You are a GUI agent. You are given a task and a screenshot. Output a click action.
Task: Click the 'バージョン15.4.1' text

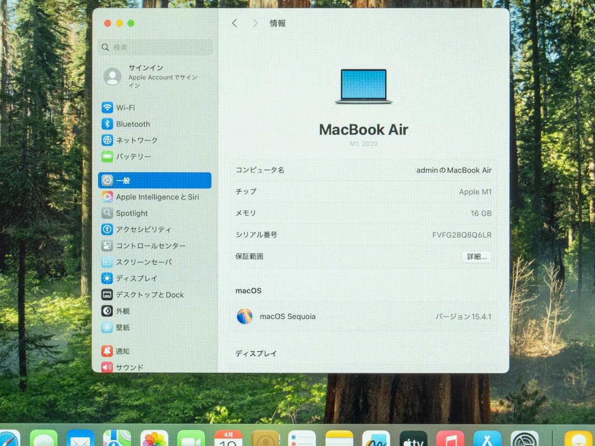pos(463,316)
